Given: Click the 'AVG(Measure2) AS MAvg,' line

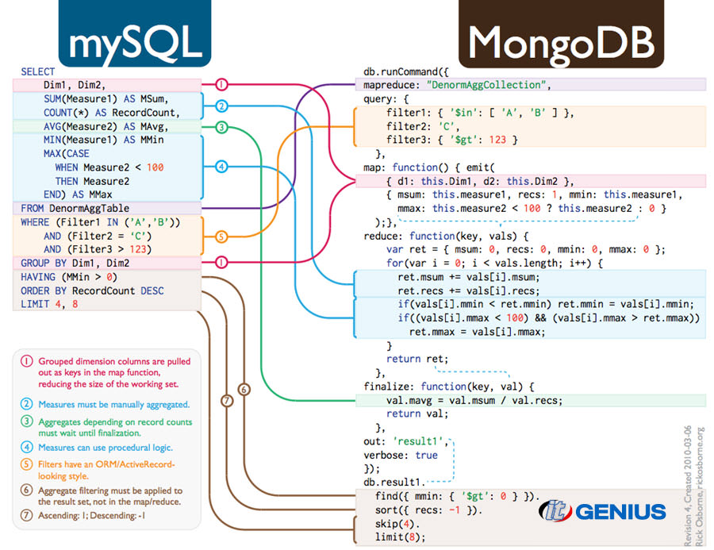Looking at the screenshot, I should tap(107, 126).
